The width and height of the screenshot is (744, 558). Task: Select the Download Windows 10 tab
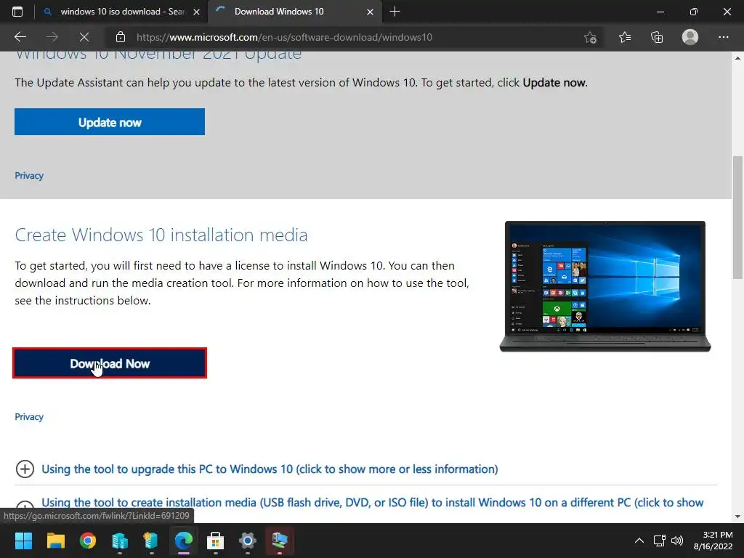294,12
